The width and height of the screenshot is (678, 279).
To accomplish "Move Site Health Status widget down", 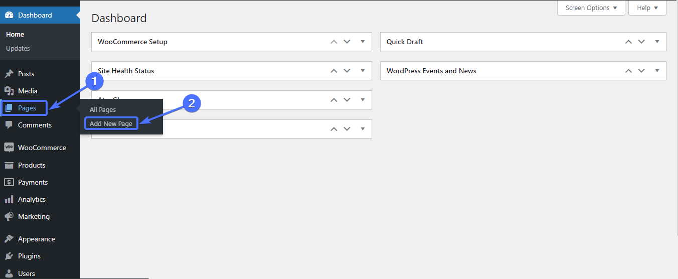I will coord(347,71).
